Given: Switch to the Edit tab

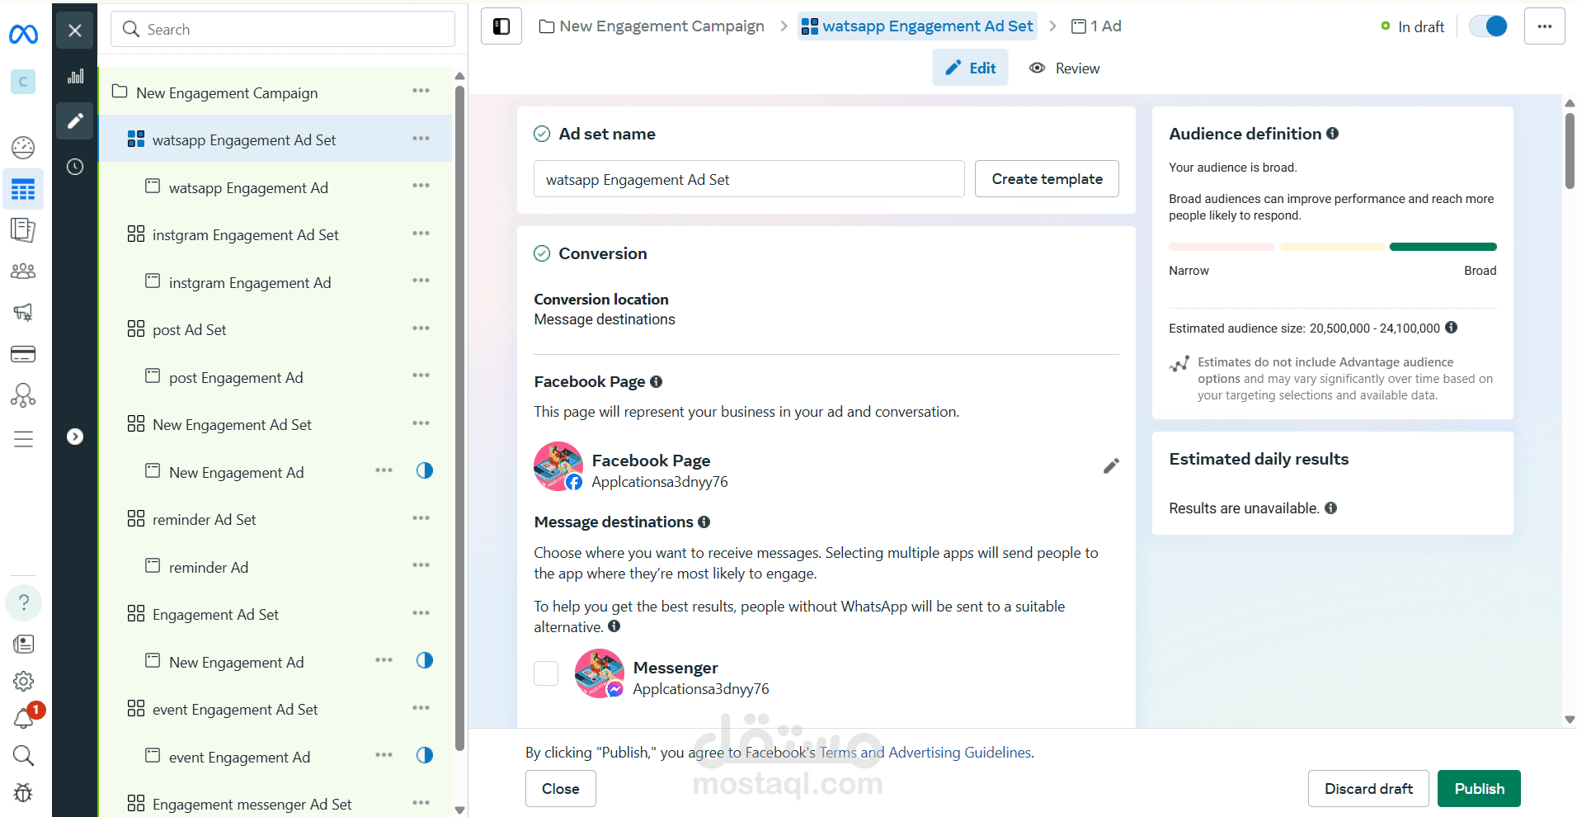Looking at the screenshot, I should 970,68.
